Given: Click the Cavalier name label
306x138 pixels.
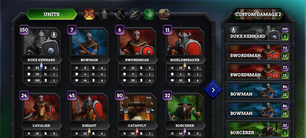Looking at the screenshot, I should [x=41, y=126].
